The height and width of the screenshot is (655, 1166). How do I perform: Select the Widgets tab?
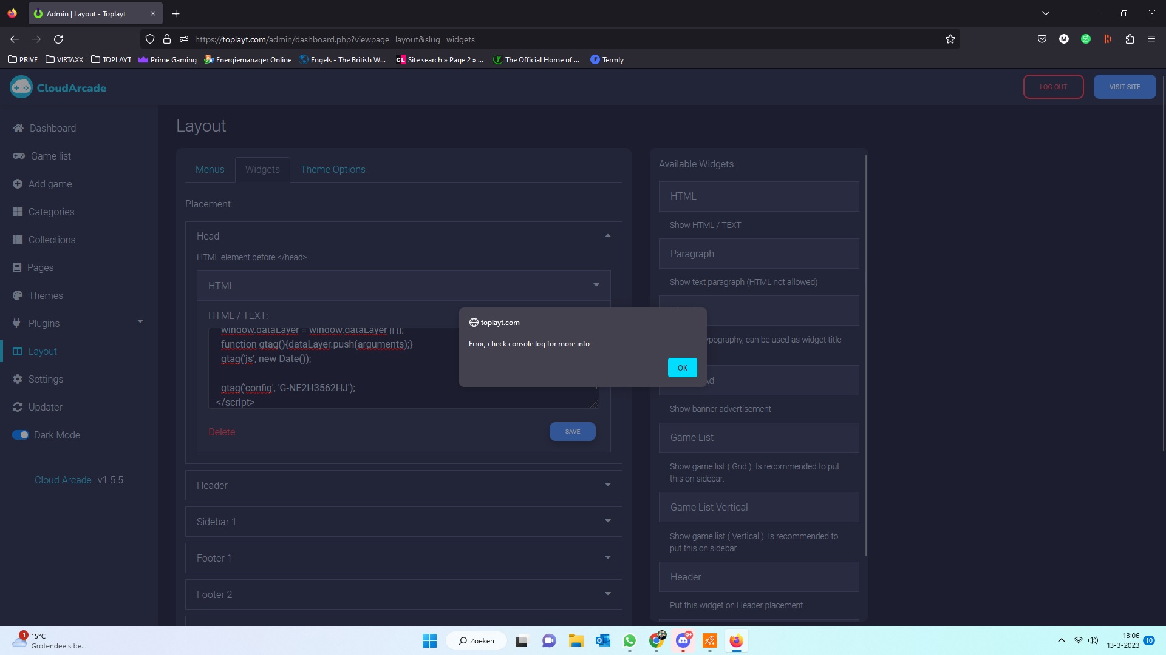(262, 169)
